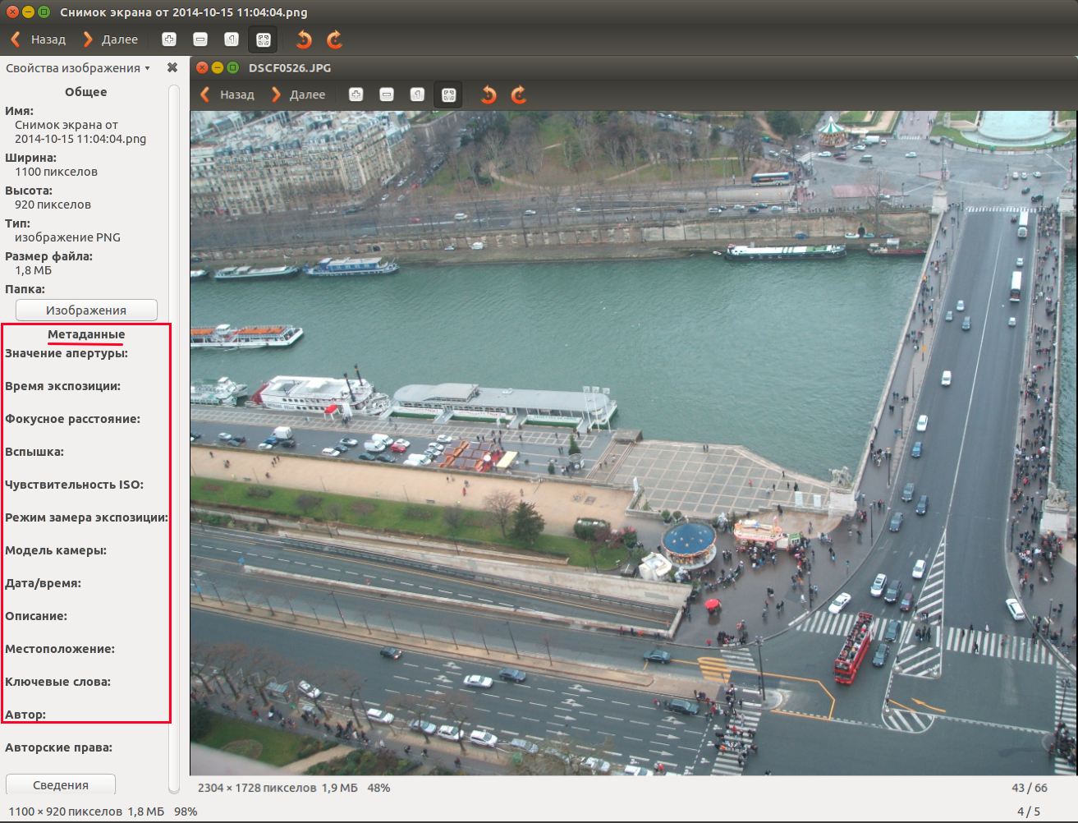Click zoom in icon in outer window toolbar
The image size is (1078, 823).
(x=169, y=39)
